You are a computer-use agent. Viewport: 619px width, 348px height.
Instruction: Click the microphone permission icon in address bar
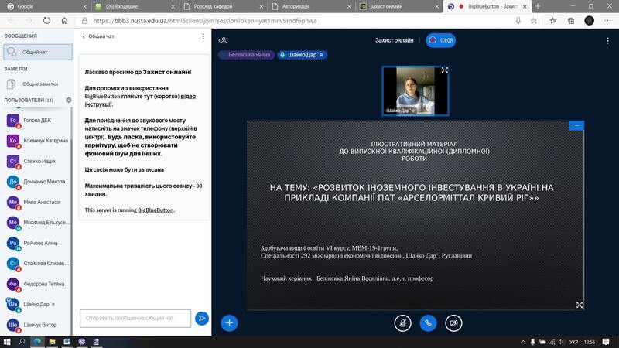pos(518,21)
